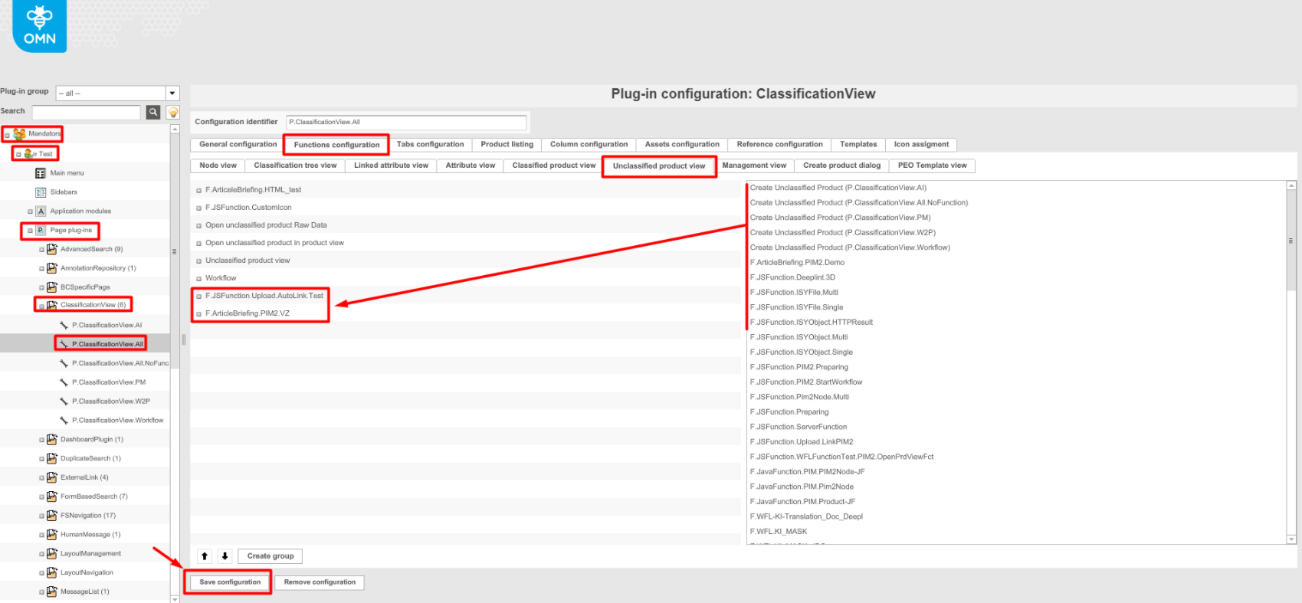Expand the F.JSFunction.Upload.AutoLink.Test entry

click(198, 297)
